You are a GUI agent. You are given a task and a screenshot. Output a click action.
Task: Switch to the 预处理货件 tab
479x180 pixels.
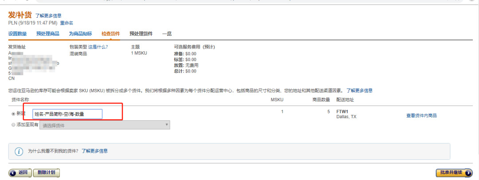[141, 34]
